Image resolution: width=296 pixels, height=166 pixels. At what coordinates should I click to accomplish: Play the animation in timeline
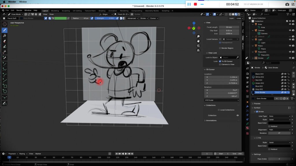tap(126, 154)
